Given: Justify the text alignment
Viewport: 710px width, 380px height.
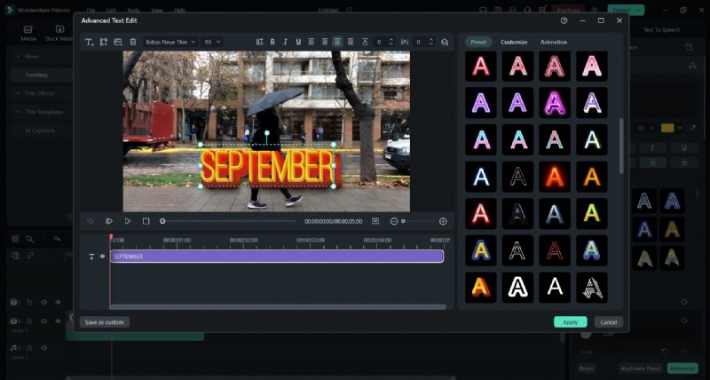Looking at the screenshot, I should coord(351,42).
